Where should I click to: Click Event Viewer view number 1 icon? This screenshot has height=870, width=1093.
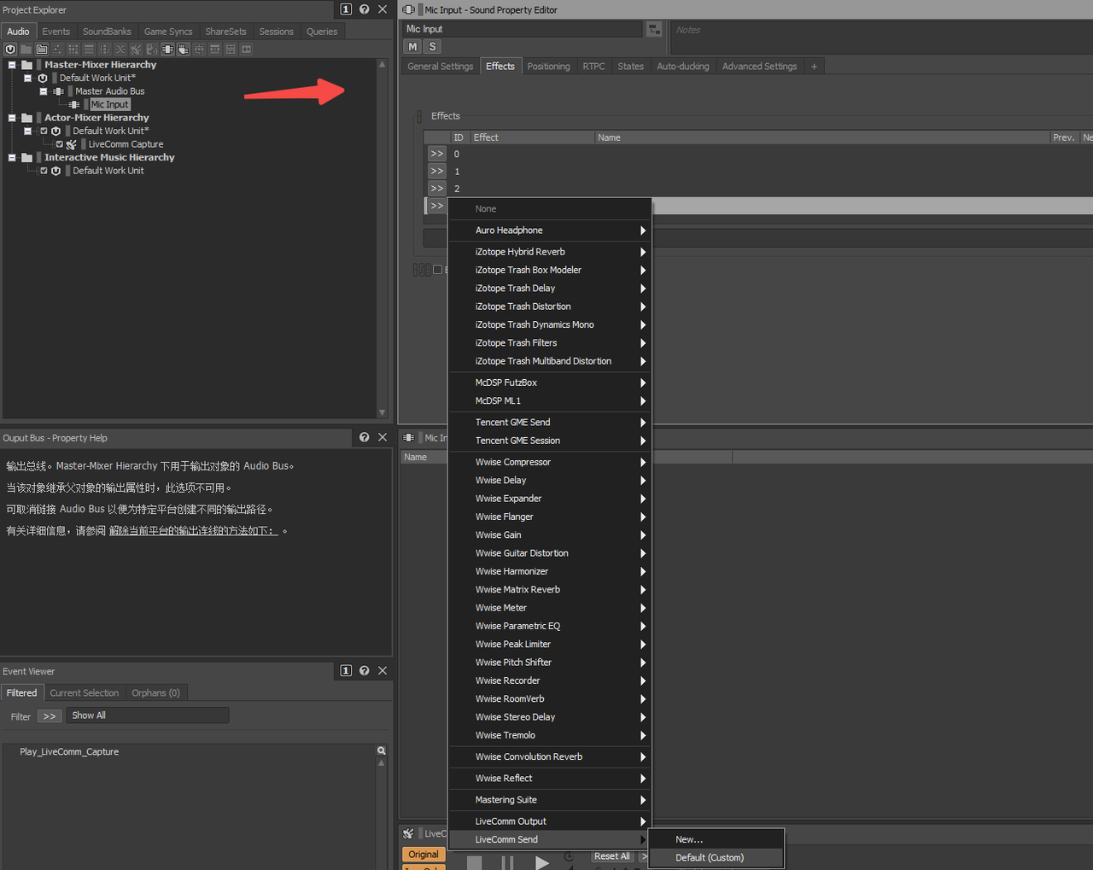346,671
